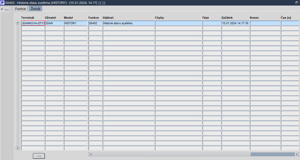This screenshot has height=160, width=300.
Task: Click the Fáze cell in first row
Action: pyautogui.click(x=212, y=23)
